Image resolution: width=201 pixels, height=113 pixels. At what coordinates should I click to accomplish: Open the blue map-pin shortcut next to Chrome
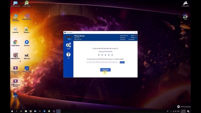(x=27, y=43)
